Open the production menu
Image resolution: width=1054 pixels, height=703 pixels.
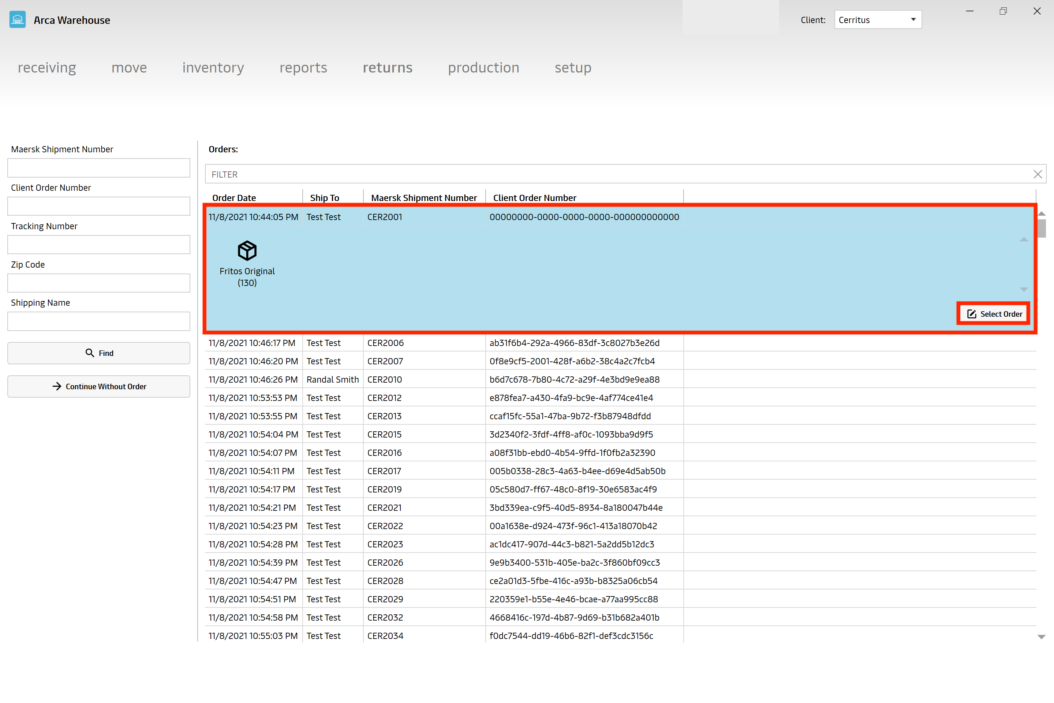click(x=483, y=68)
